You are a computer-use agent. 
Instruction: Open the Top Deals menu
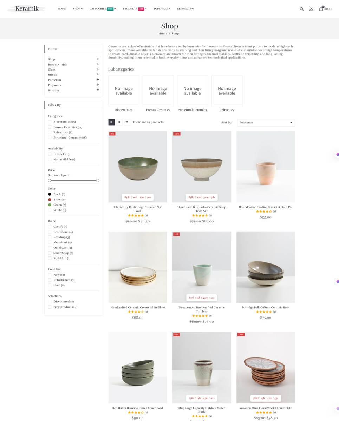coord(162,9)
